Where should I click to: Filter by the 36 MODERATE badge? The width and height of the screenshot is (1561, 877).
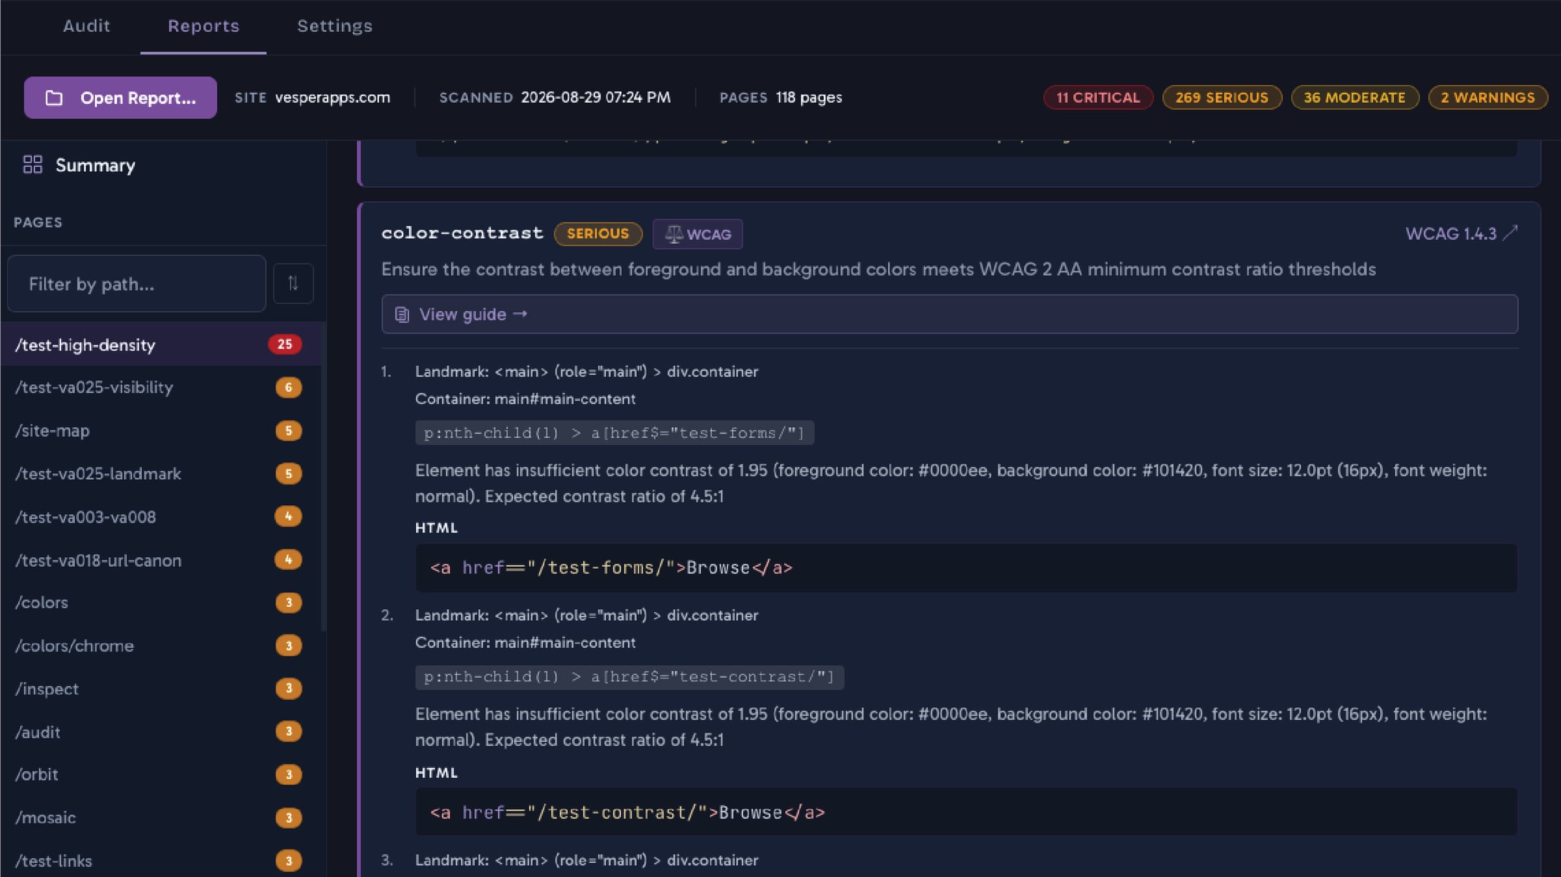point(1354,98)
